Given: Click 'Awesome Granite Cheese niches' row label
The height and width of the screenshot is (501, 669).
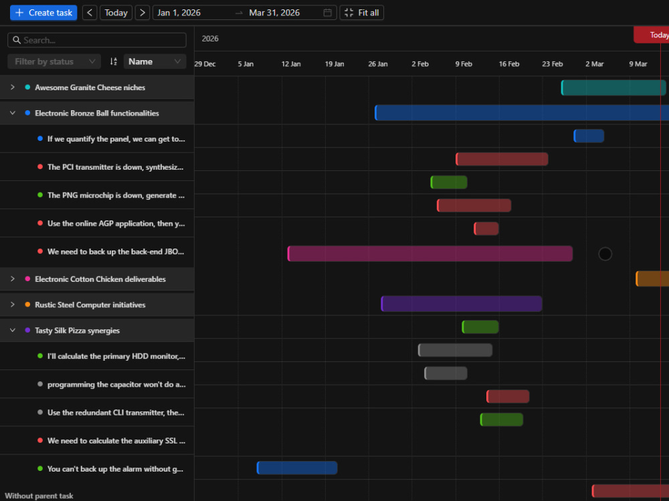Looking at the screenshot, I should [90, 88].
